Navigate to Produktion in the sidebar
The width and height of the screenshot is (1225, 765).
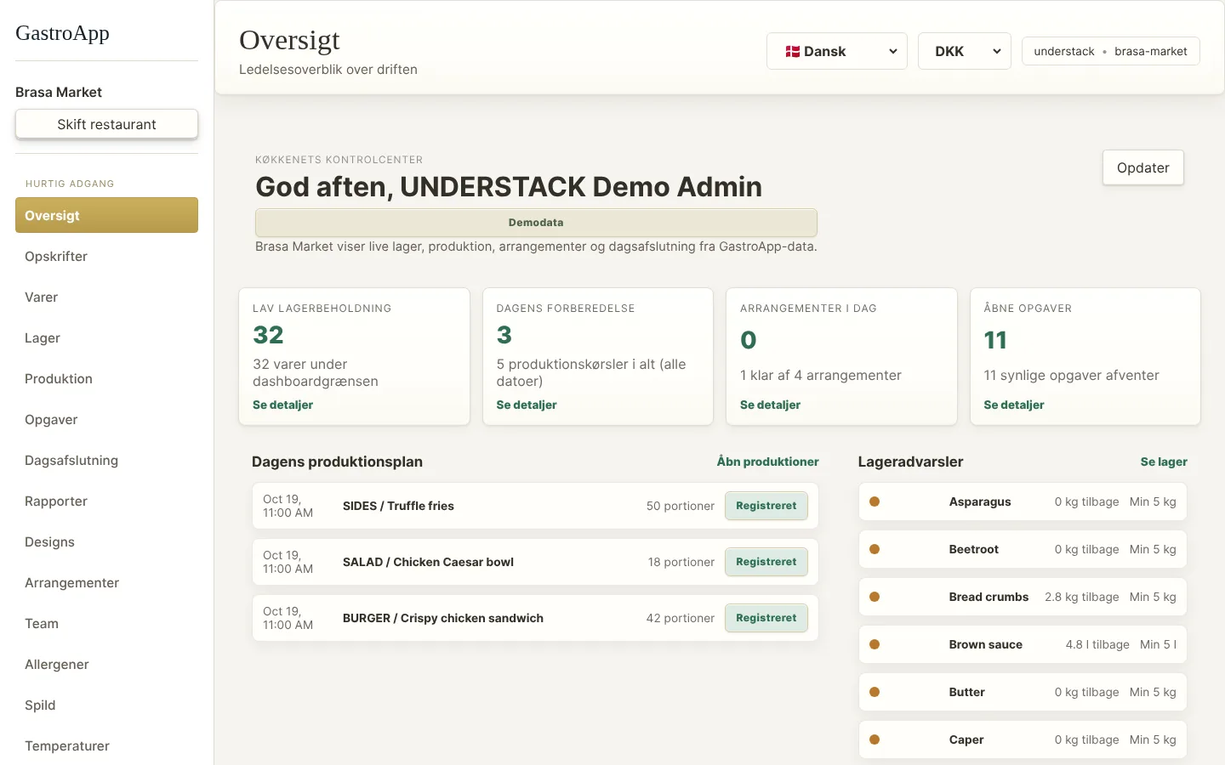point(106,378)
